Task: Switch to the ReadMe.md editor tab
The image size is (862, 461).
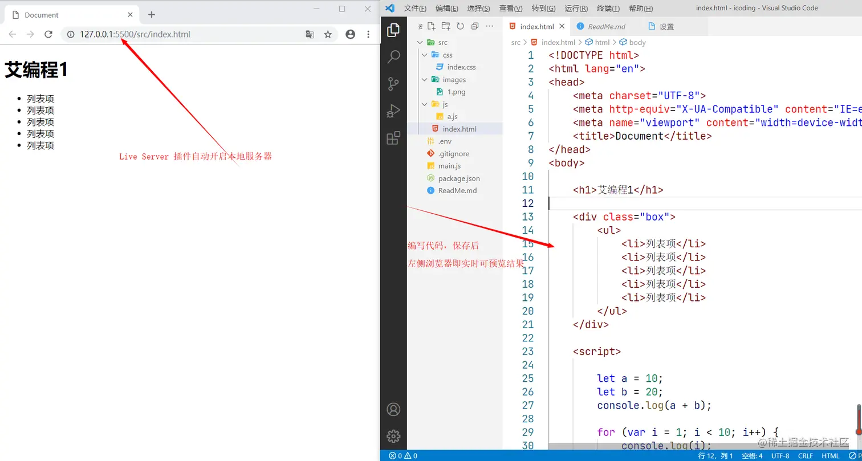Action: 606,26
